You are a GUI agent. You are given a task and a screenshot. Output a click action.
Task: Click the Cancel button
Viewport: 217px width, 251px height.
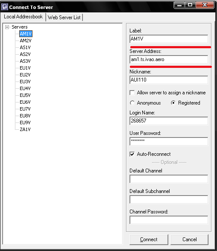190,239
